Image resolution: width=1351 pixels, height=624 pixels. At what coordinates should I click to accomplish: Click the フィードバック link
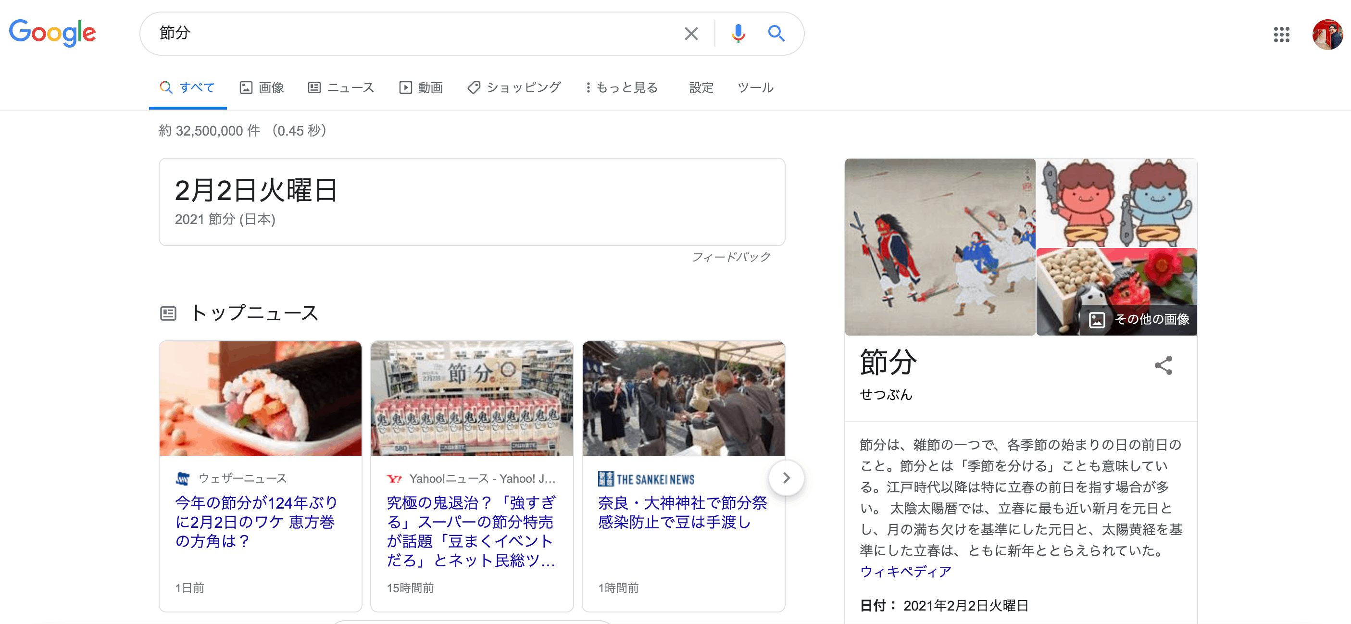[x=731, y=257]
